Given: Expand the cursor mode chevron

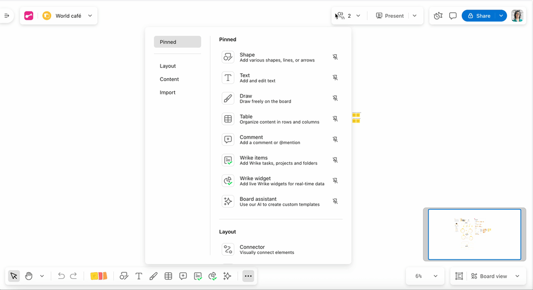Looking at the screenshot, I should (42, 276).
